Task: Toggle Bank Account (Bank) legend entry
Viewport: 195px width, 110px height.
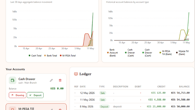Action: (112, 53)
